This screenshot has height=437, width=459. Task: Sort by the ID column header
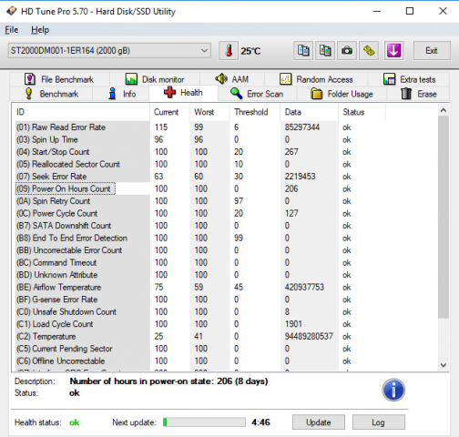click(81, 112)
